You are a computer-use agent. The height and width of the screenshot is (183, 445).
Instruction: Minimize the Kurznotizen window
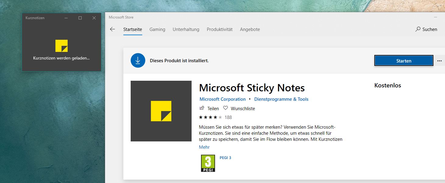click(x=66, y=18)
